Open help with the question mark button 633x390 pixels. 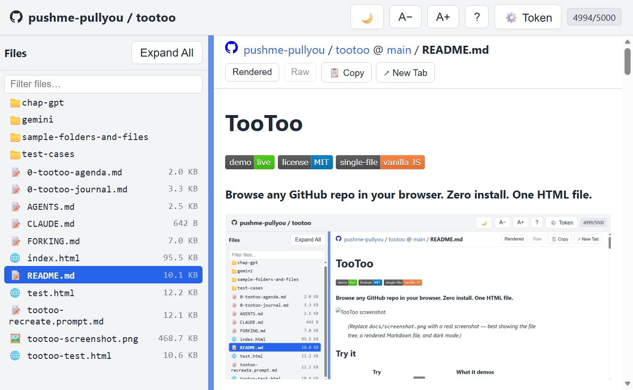click(x=477, y=17)
